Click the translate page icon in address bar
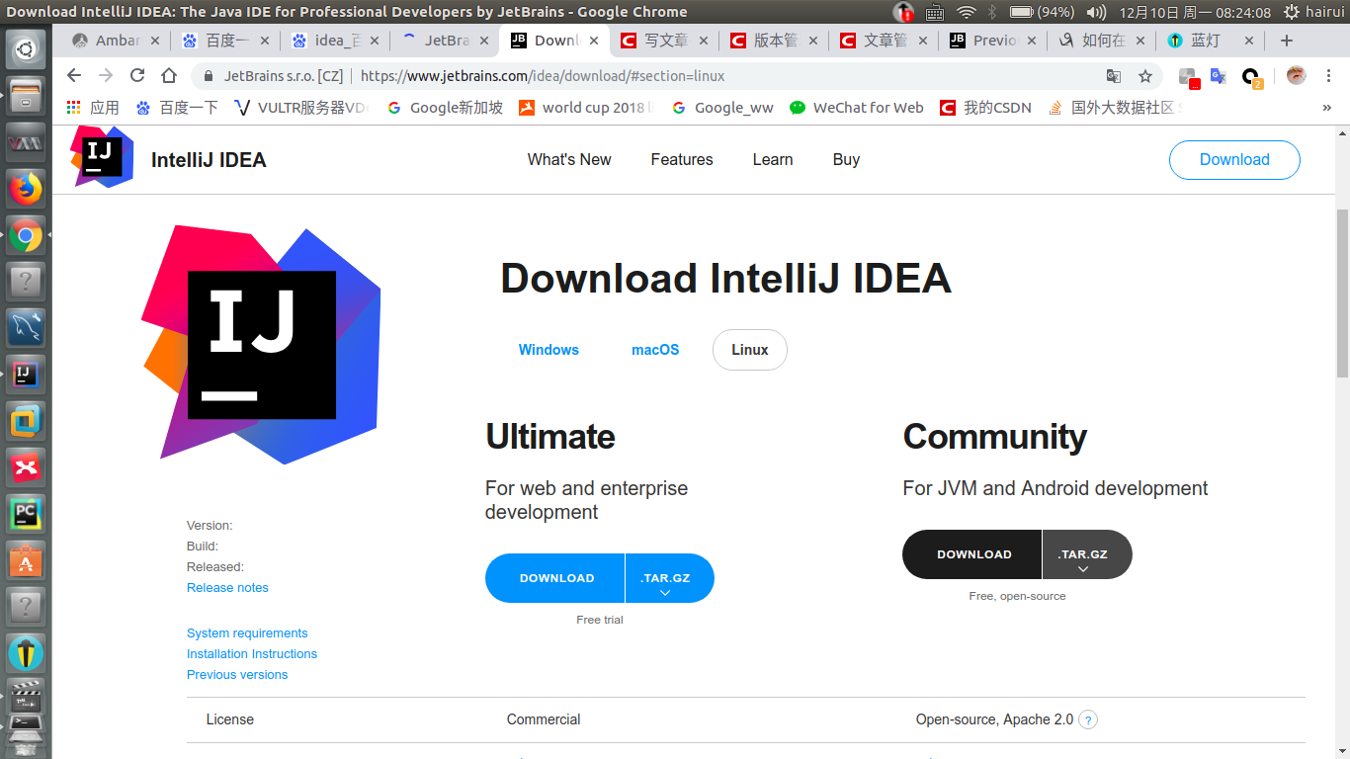 tap(1114, 76)
